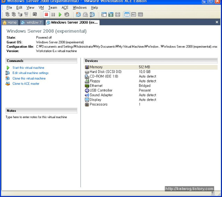Open the Snapshot Manager toolbar icon
The image size is (222, 197).
click(92, 15)
